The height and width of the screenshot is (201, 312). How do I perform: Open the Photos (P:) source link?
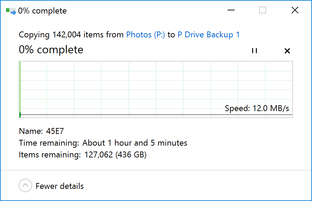tap(146, 35)
